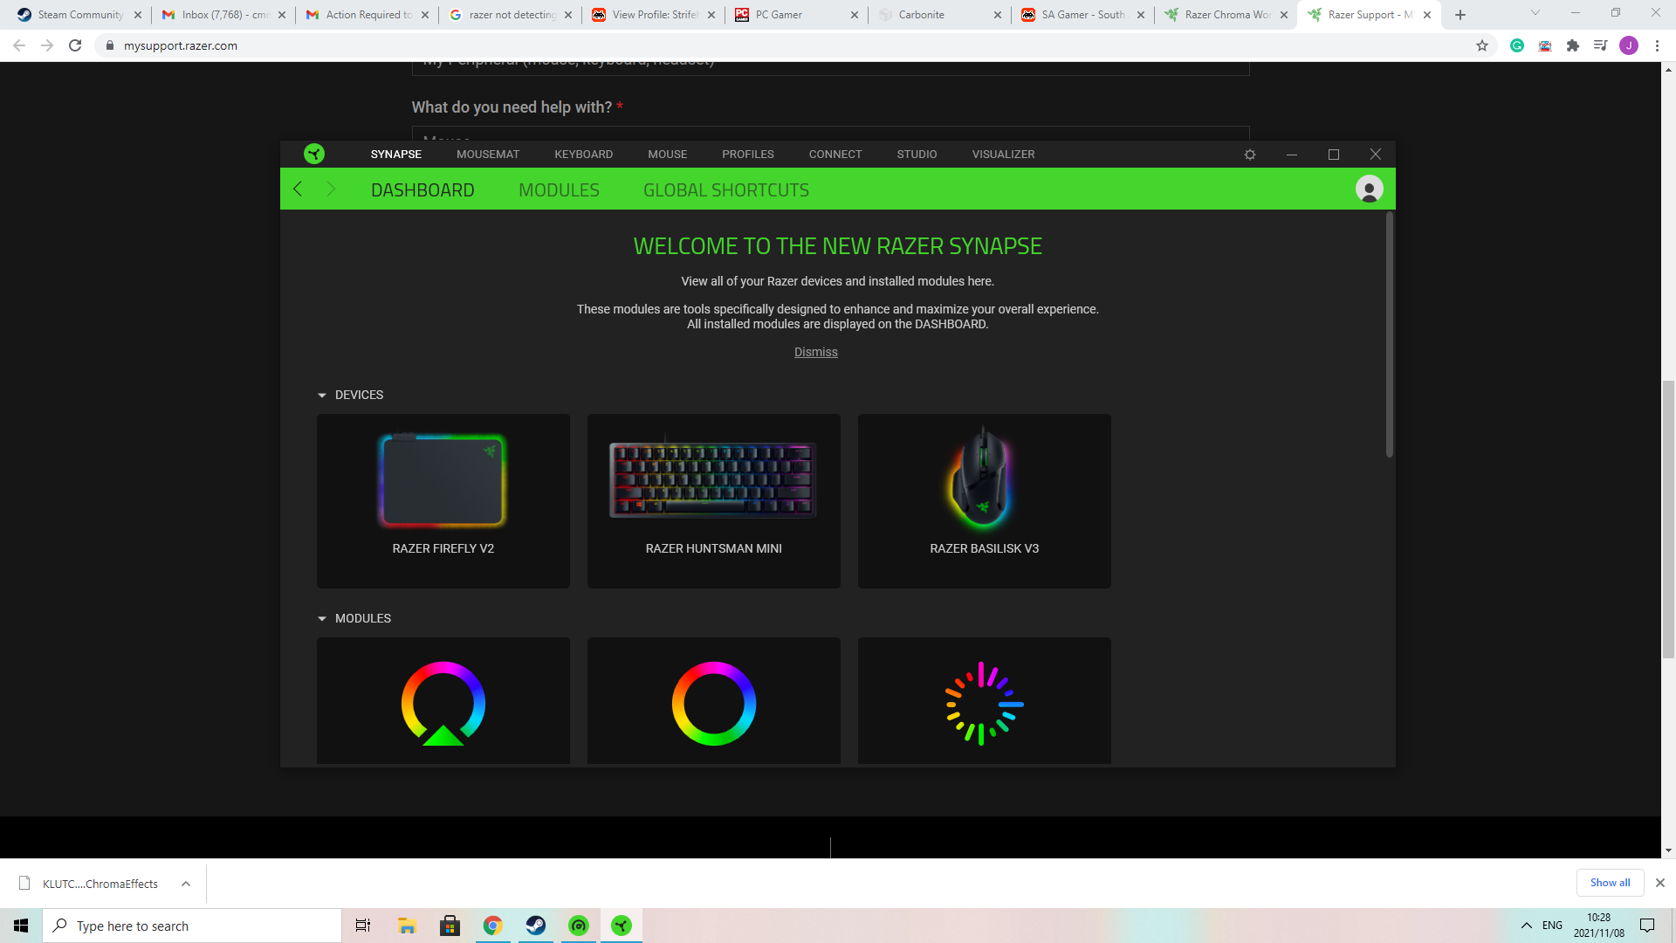The image size is (1676, 943).
Task: Open the Windows Start menu
Action: coord(21,926)
